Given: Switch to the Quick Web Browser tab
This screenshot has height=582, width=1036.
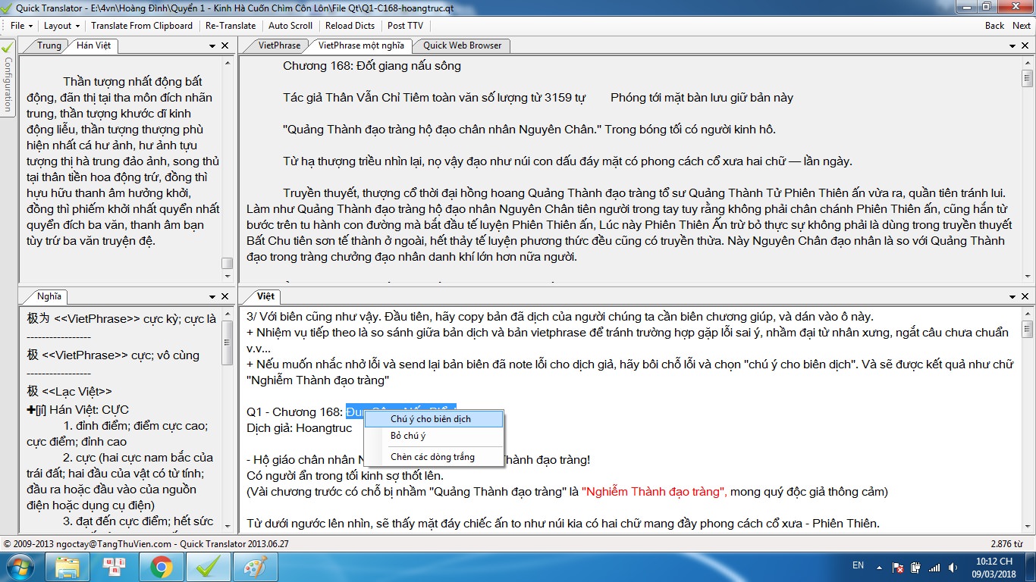Looking at the screenshot, I should pyautogui.click(x=462, y=45).
